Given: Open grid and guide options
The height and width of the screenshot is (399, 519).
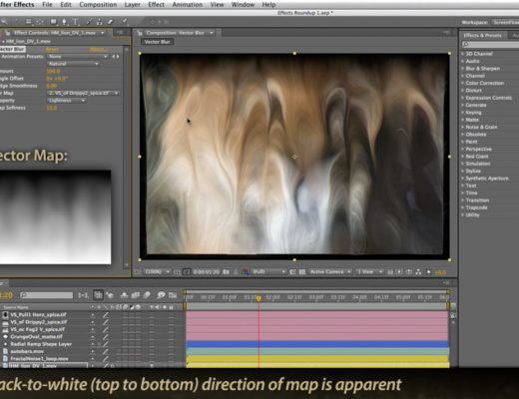Looking at the screenshot, I should coord(177,272).
